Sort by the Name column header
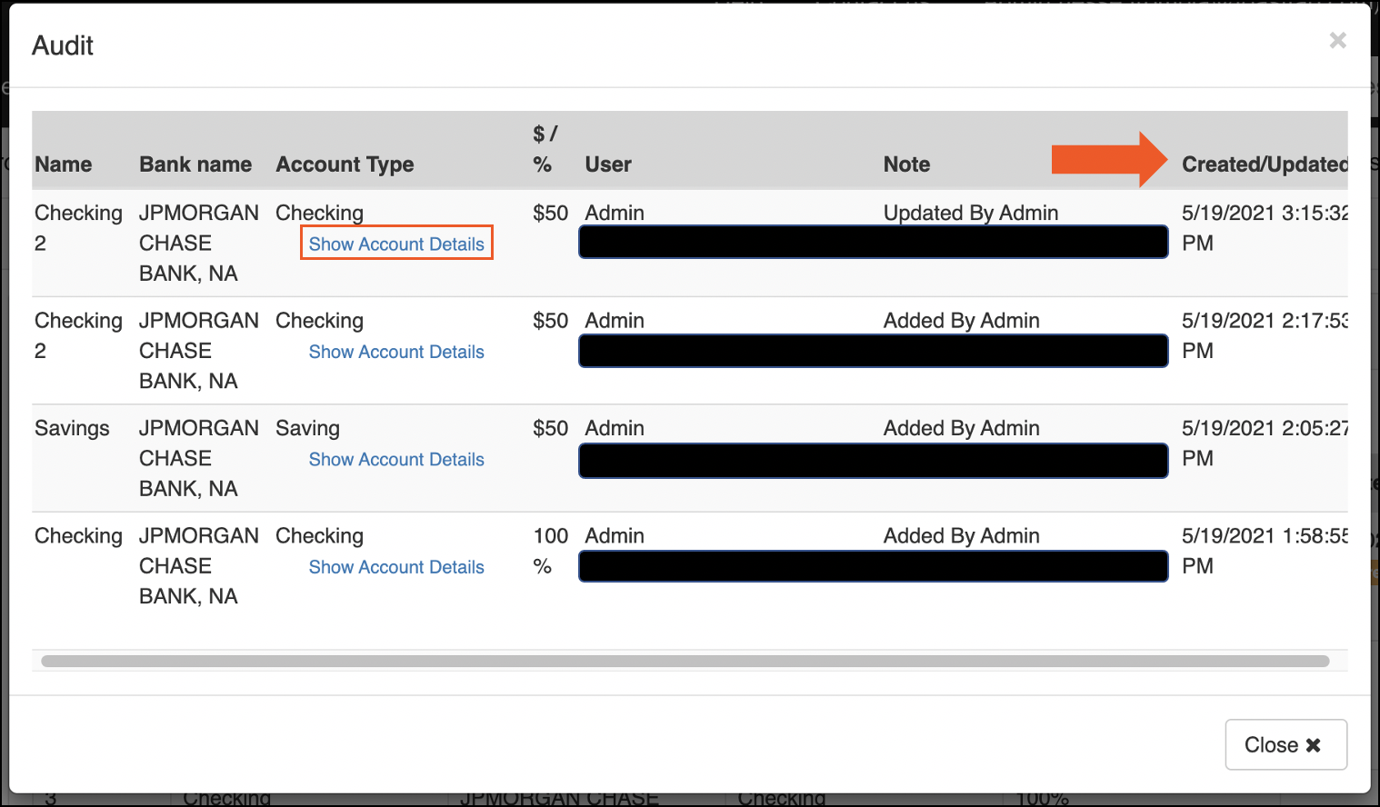 coord(63,164)
